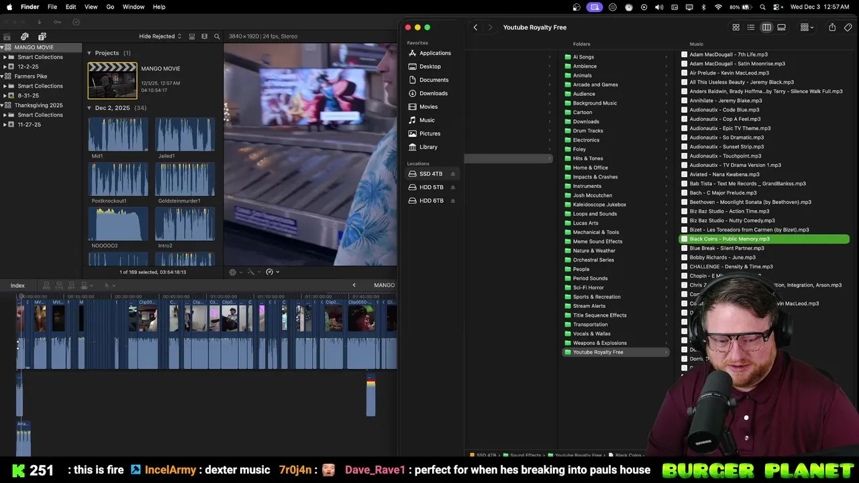Select the Mid1 audio clip thumbnail
Viewport: 859px width, 483px height.
[x=118, y=134]
